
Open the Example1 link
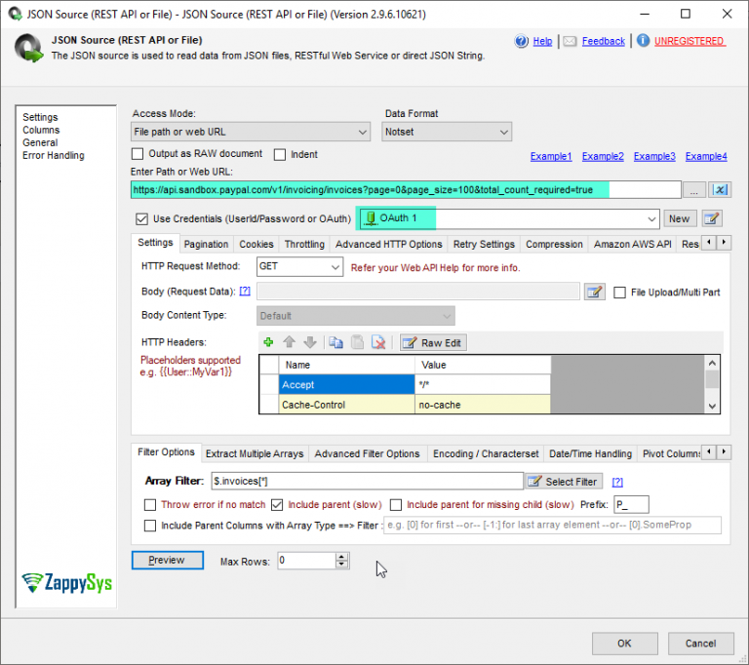[551, 156]
